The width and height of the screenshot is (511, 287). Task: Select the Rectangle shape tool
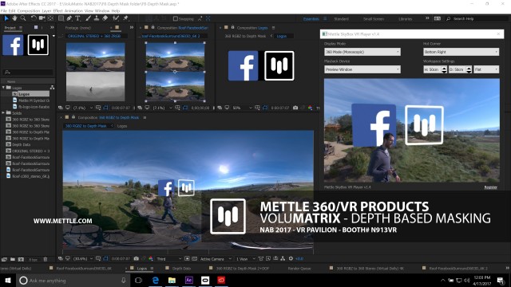coord(61,18)
